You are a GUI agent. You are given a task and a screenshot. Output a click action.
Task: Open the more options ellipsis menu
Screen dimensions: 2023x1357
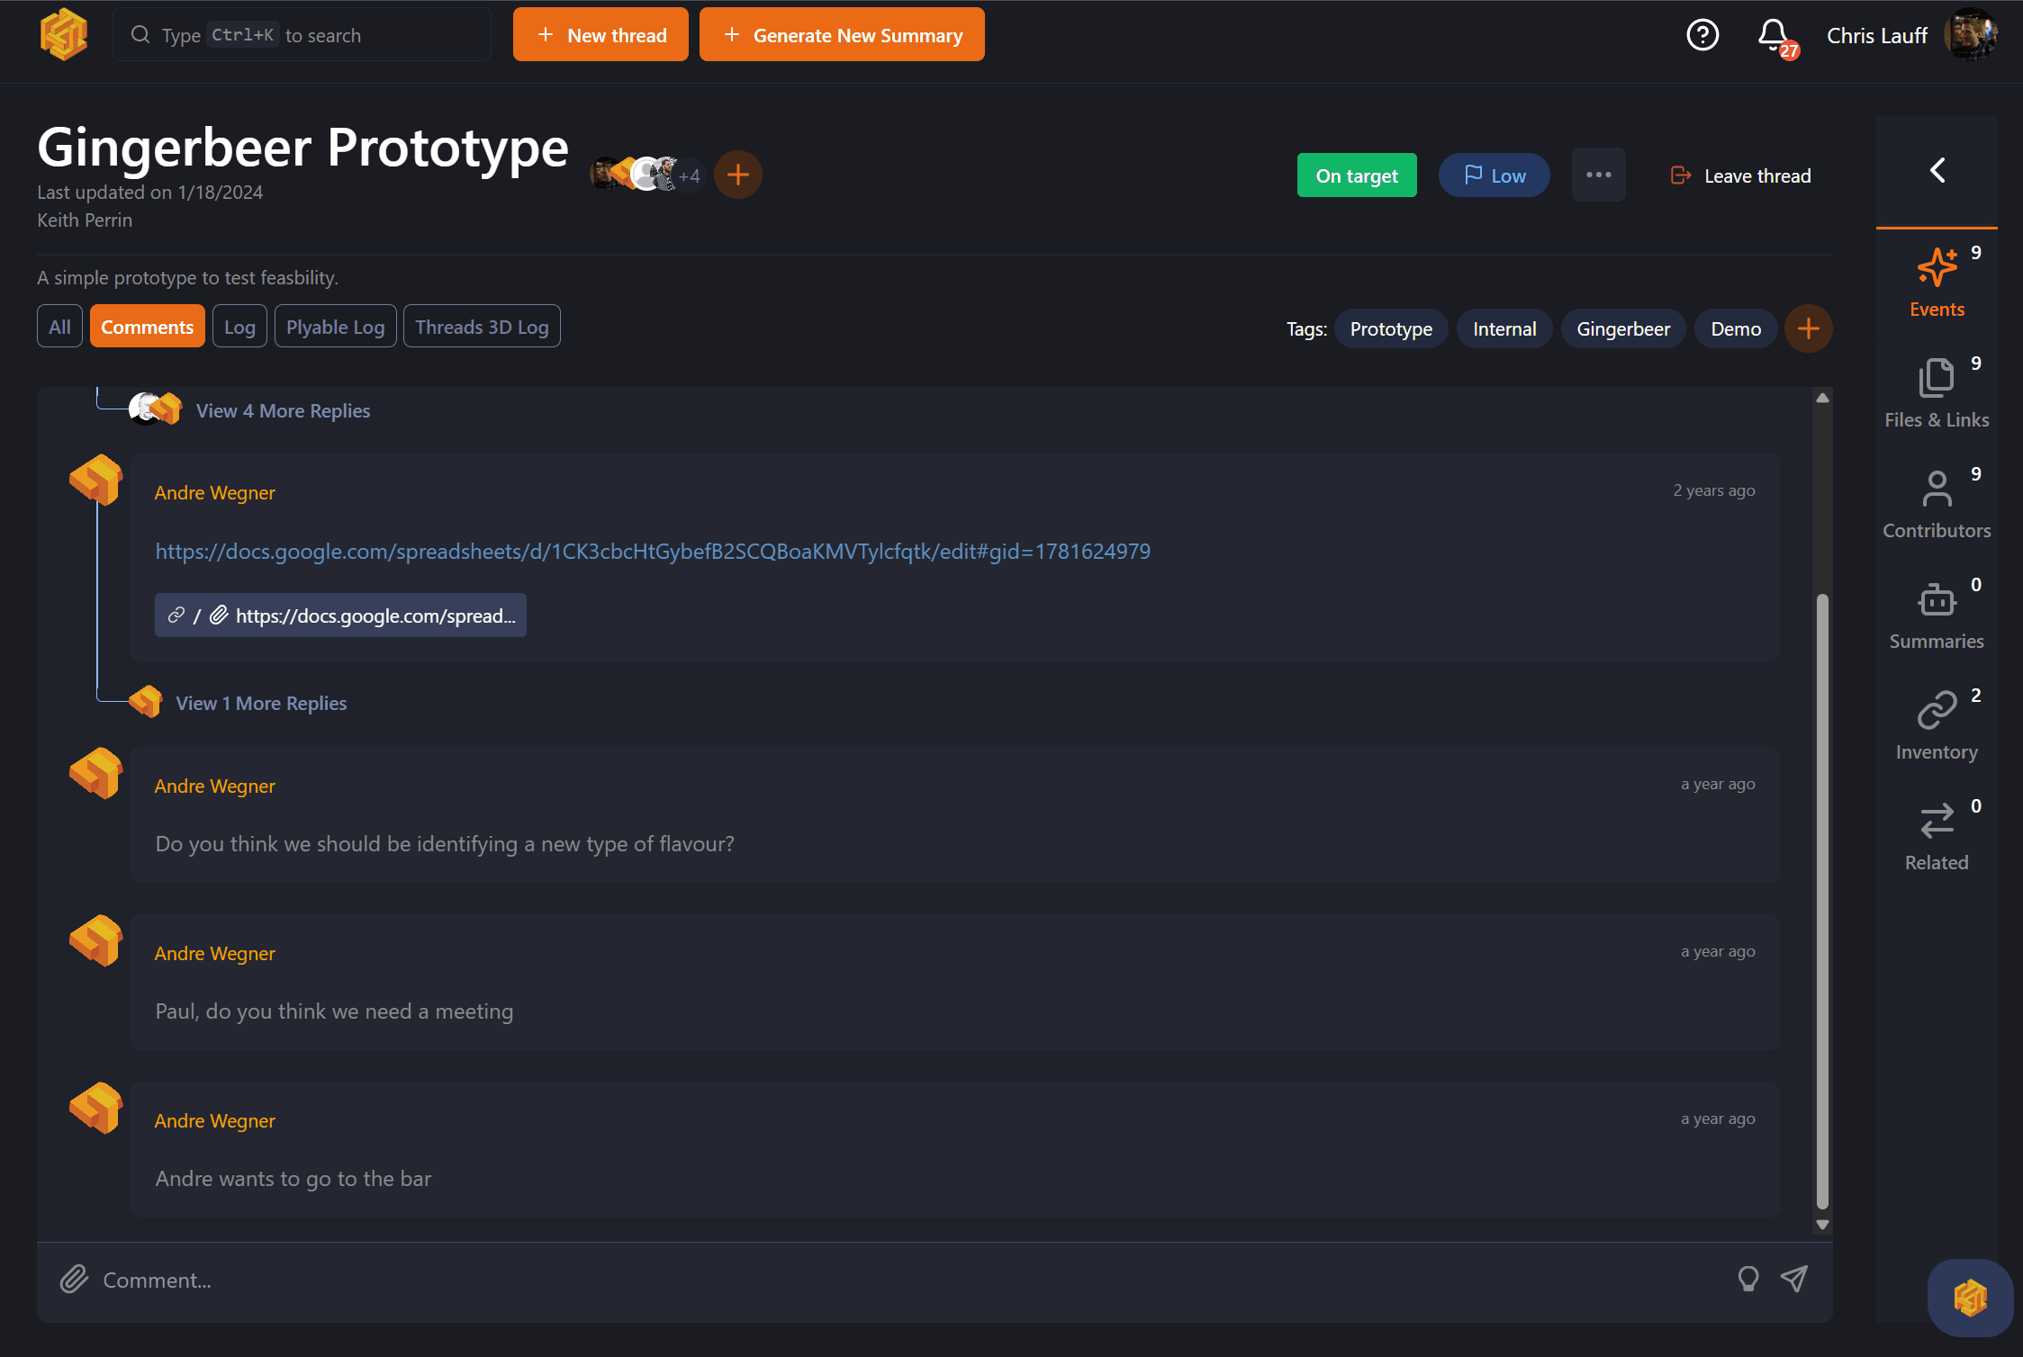[x=1598, y=175]
